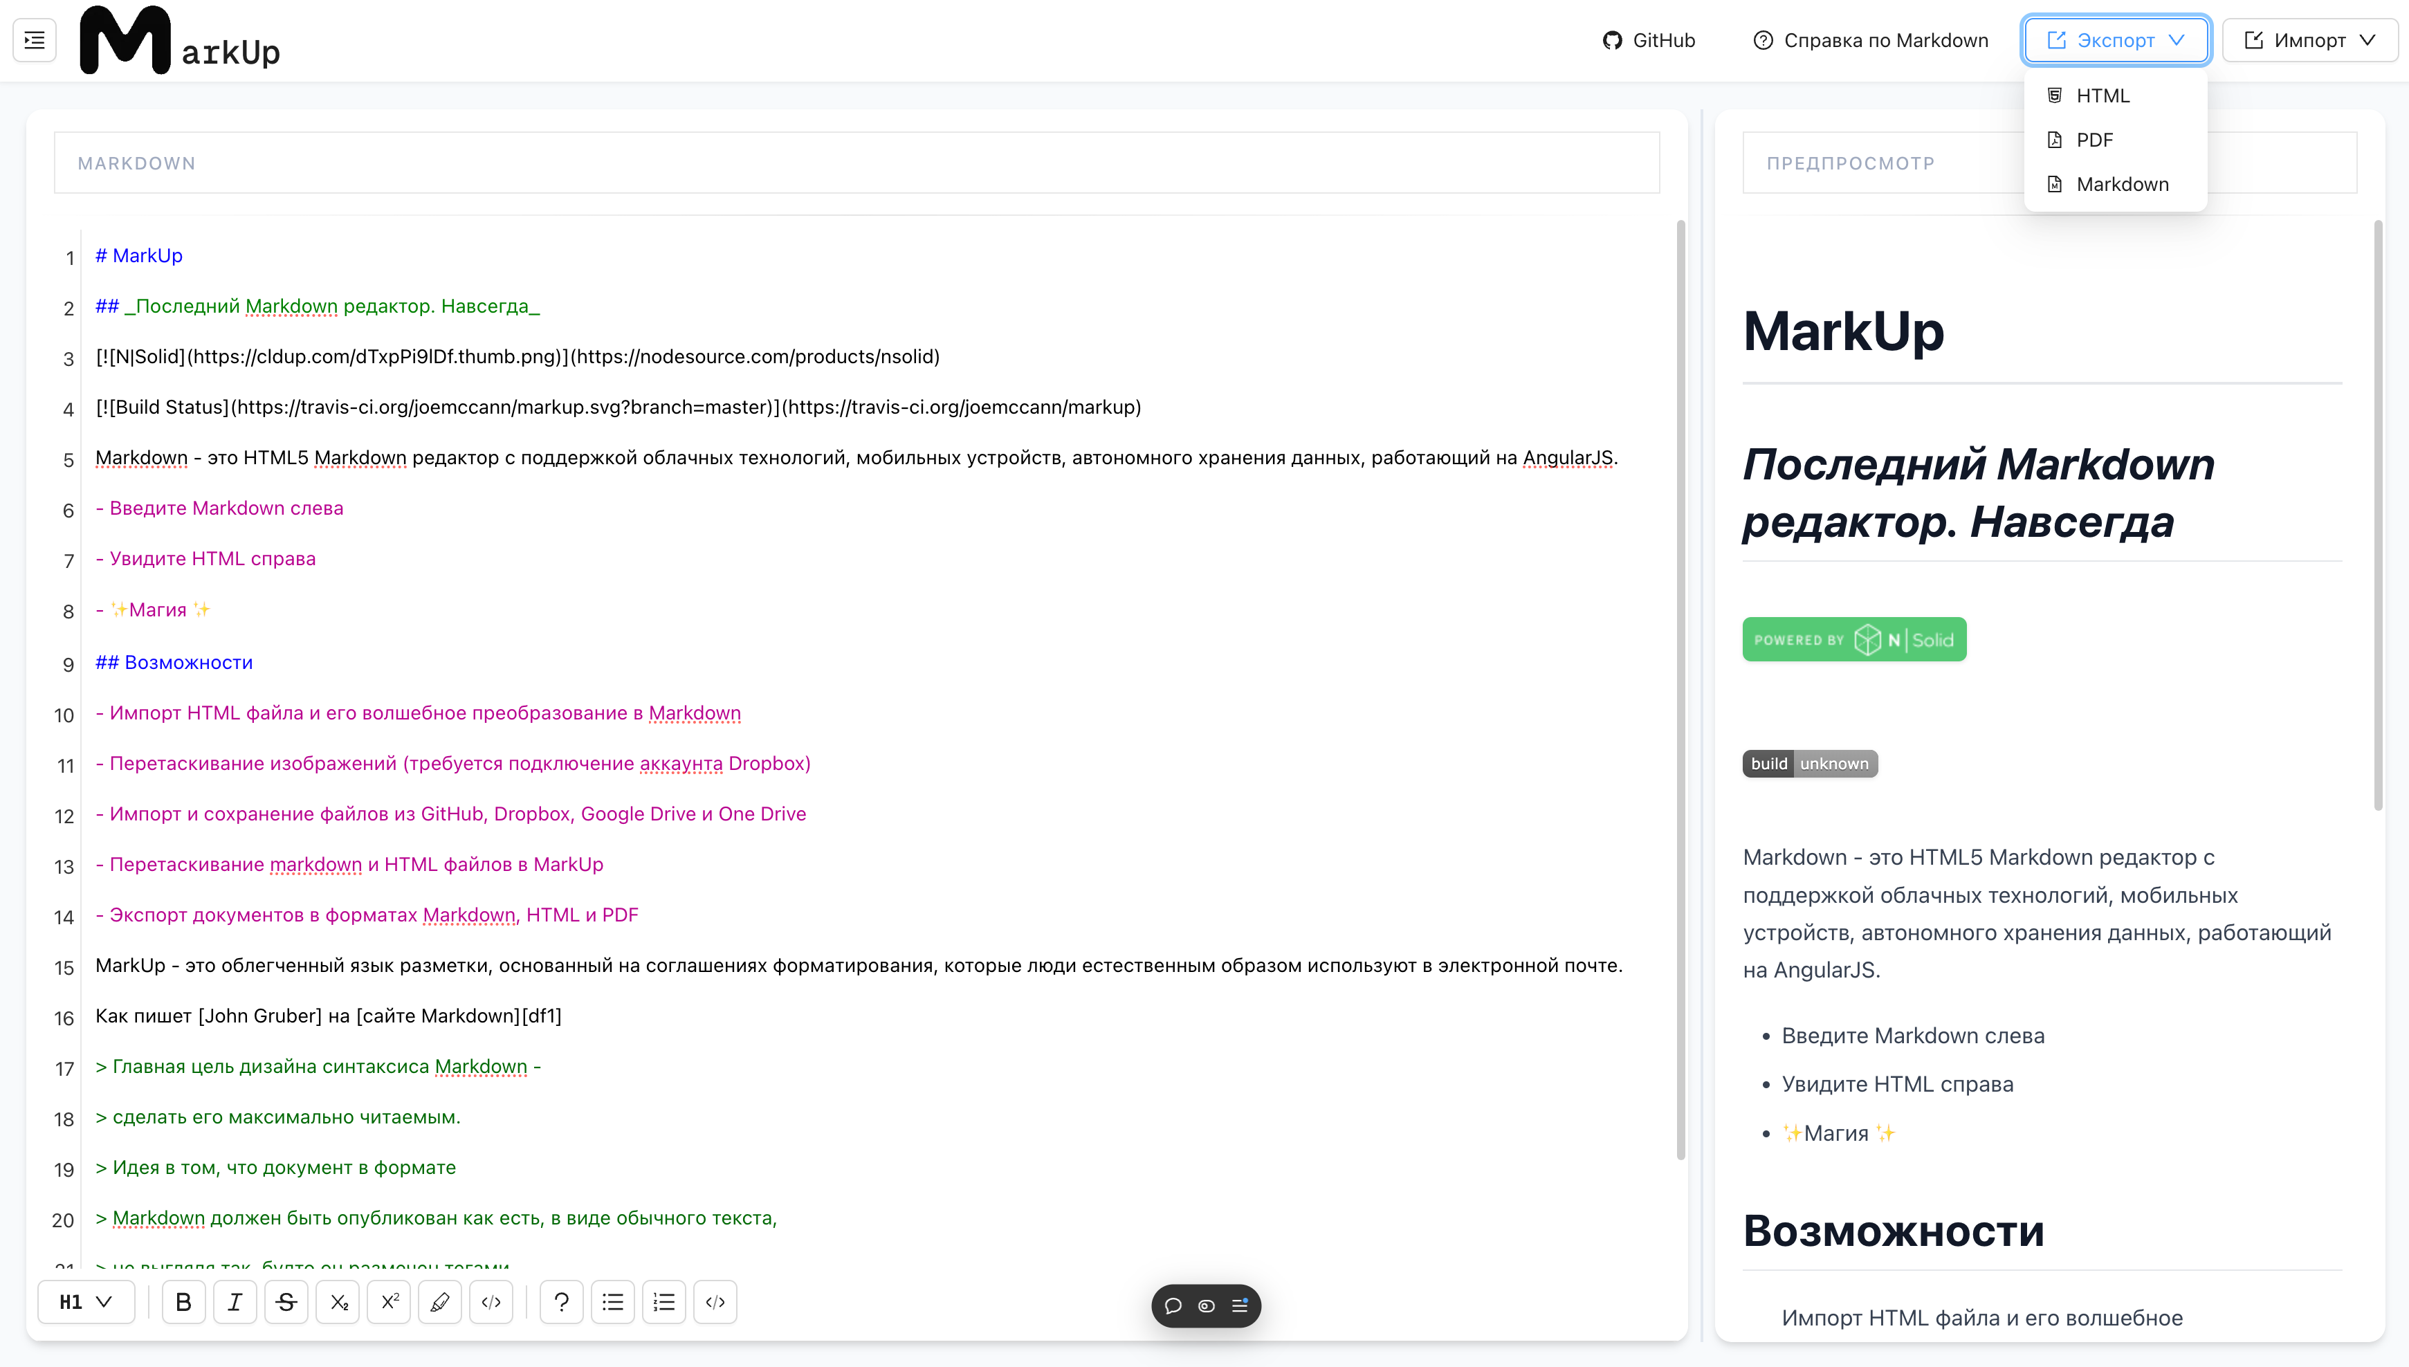The height and width of the screenshot is (1367, 2409).
Task: Select the Superscript icon
Action: point(389,1302)
